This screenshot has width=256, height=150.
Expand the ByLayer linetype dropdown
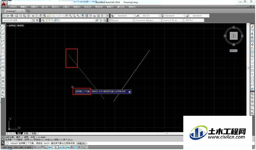pyautogui.click(x=148, y=20)
